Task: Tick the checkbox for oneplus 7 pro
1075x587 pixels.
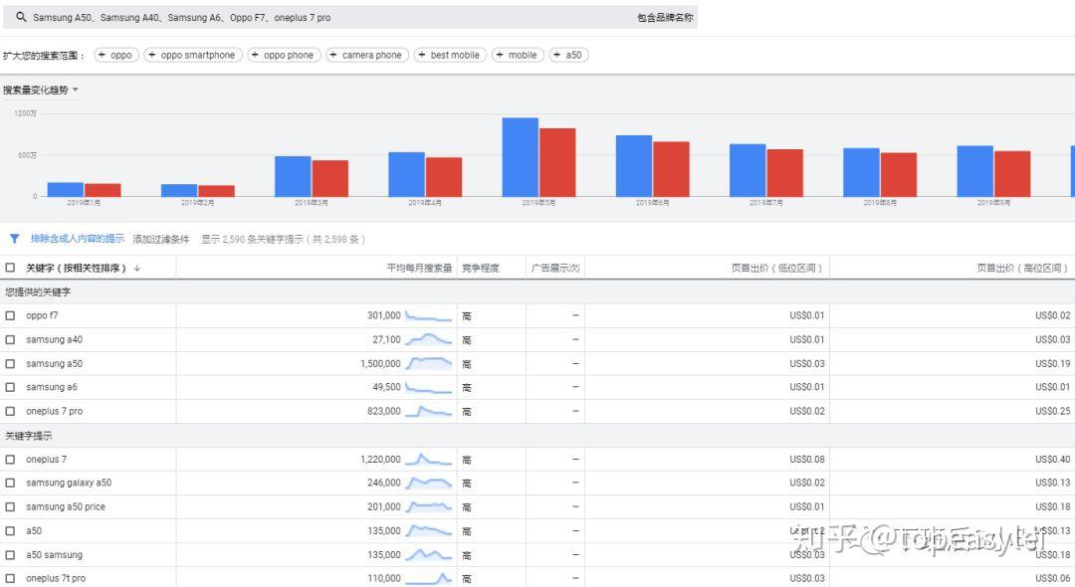Action: tap(10, 411)
